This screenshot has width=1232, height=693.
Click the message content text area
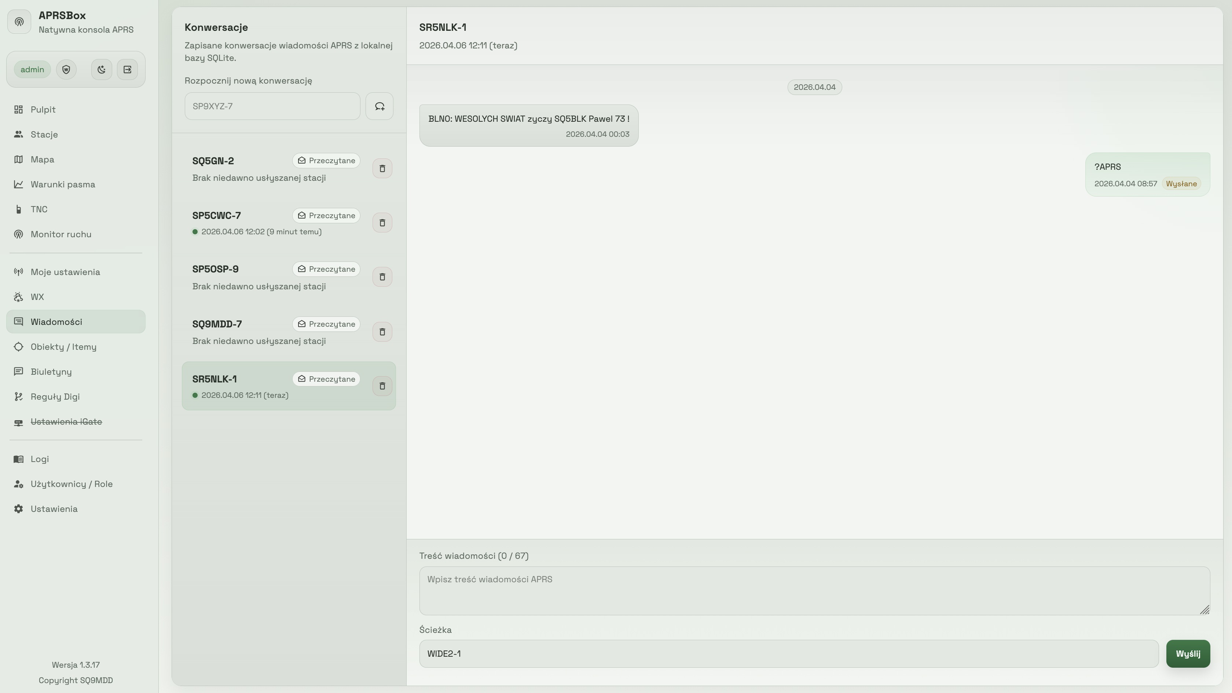pos(814,591)
